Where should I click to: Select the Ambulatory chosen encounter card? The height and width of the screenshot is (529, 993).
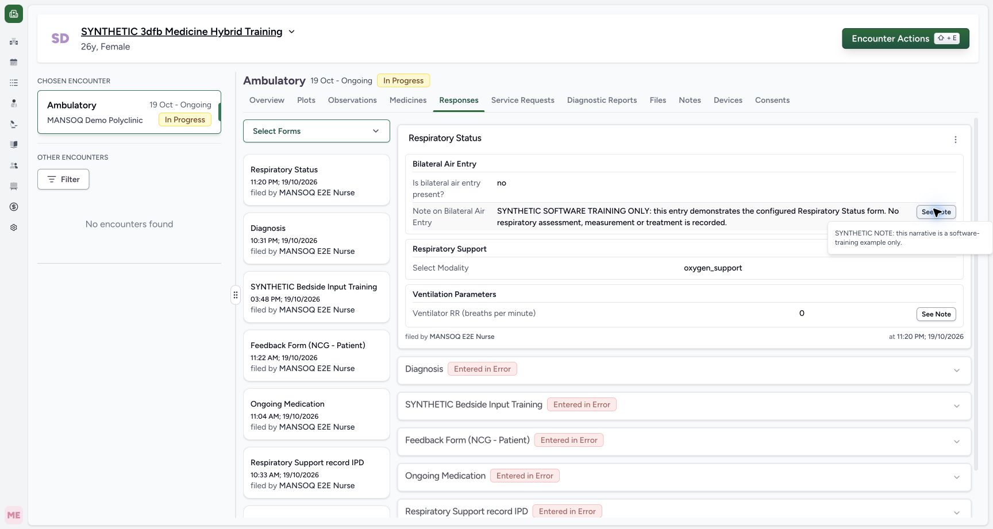(x=129, y=112)
